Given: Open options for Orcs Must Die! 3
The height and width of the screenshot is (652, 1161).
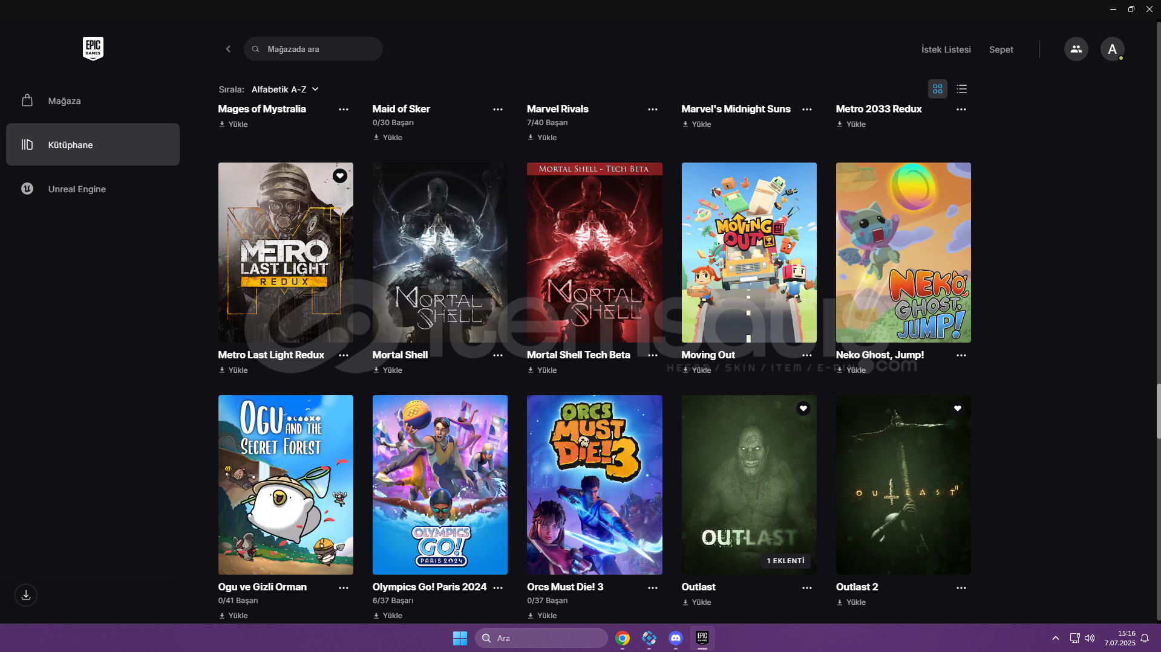Looking at the screenshot, I should coord(652,587).
